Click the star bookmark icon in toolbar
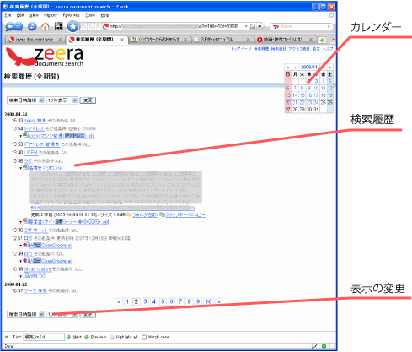412x352 pixels. tap(72, 26)
